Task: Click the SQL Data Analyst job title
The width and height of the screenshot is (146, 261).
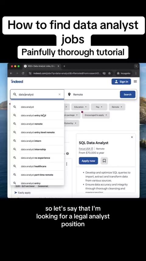Action: 93,143
